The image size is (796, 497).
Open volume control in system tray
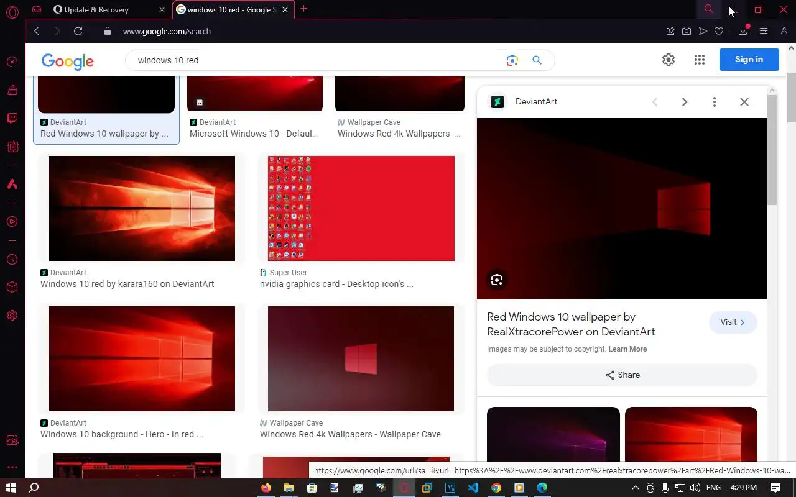pos(695,488)
